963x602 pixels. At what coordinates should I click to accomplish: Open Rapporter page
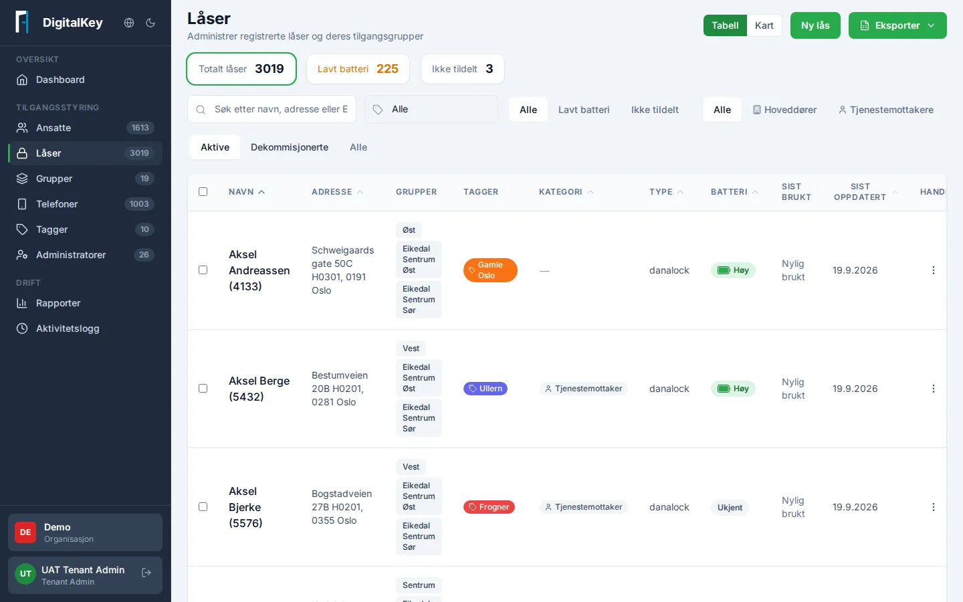[85, 303]
